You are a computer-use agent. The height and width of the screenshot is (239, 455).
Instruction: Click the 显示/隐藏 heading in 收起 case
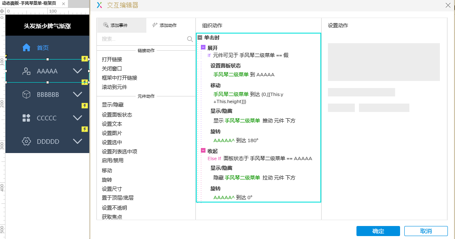click(x=221, y=168)
